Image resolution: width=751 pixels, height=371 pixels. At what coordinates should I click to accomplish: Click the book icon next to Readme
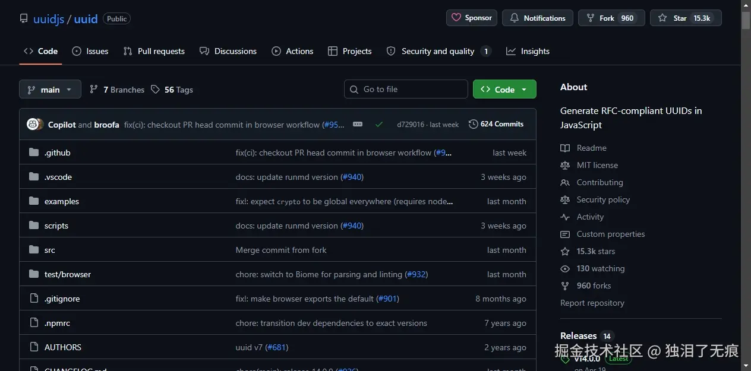coord(565,148)
